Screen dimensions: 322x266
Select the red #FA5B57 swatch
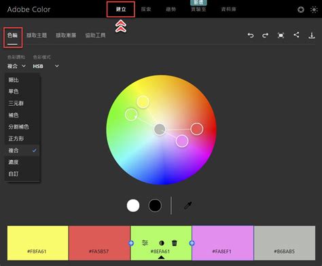[99, 243]
